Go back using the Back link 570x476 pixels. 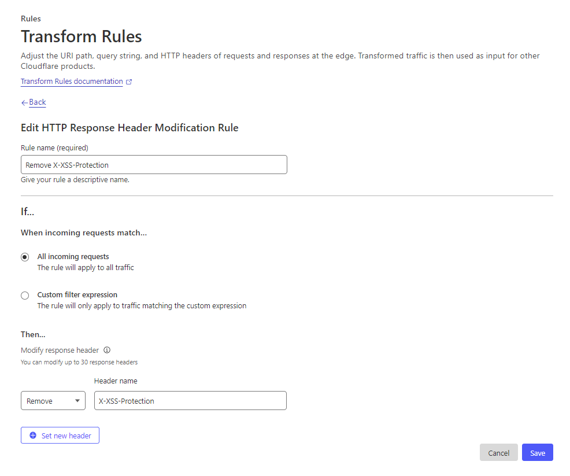click(38, 102)
